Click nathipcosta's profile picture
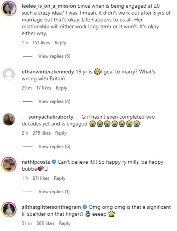177x231 pixels. (x=8, y=164)
